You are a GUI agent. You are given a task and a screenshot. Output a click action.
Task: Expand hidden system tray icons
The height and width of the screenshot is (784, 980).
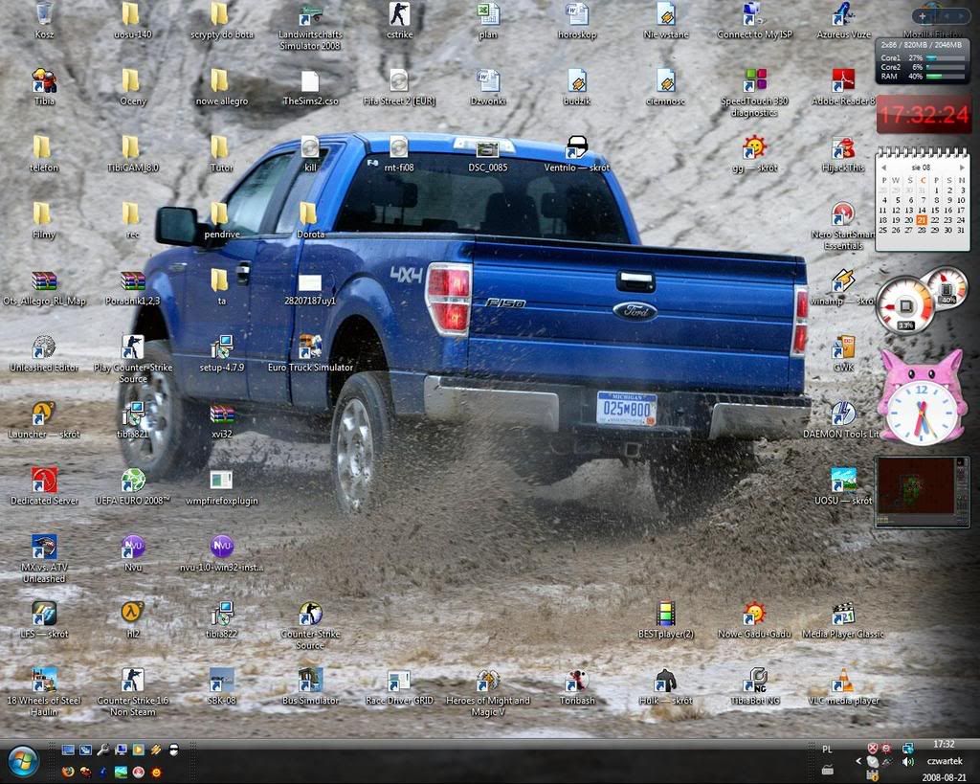click(858, 761)
